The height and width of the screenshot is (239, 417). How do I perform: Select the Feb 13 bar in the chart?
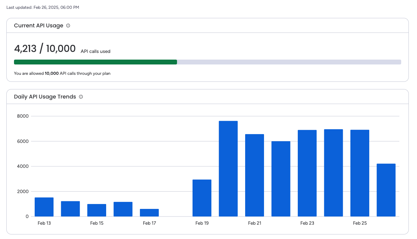point(44,207)
